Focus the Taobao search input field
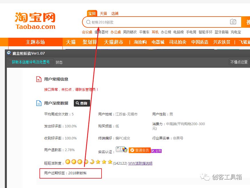The width and height of the screenshot is (250, 188). (x=162, y=22)
